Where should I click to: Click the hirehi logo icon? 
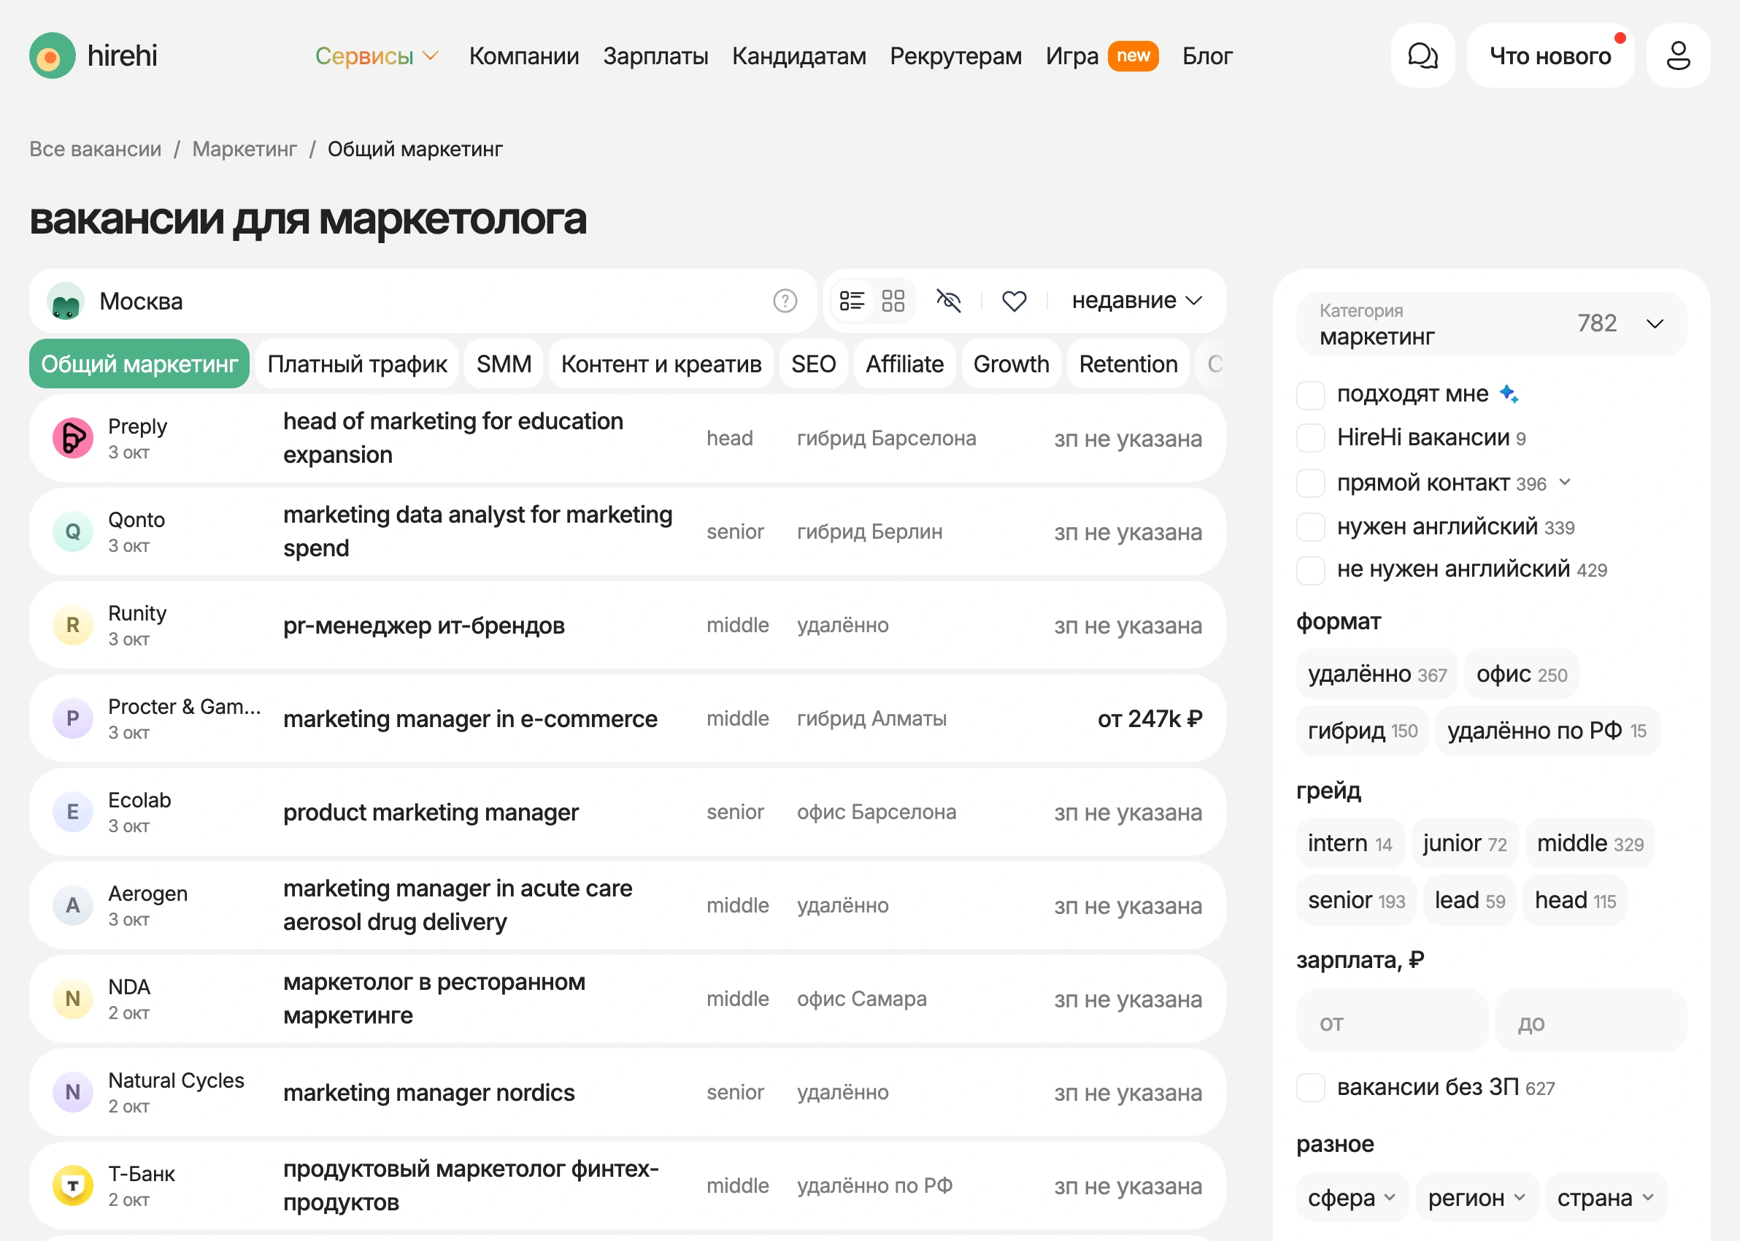point(52,55)
